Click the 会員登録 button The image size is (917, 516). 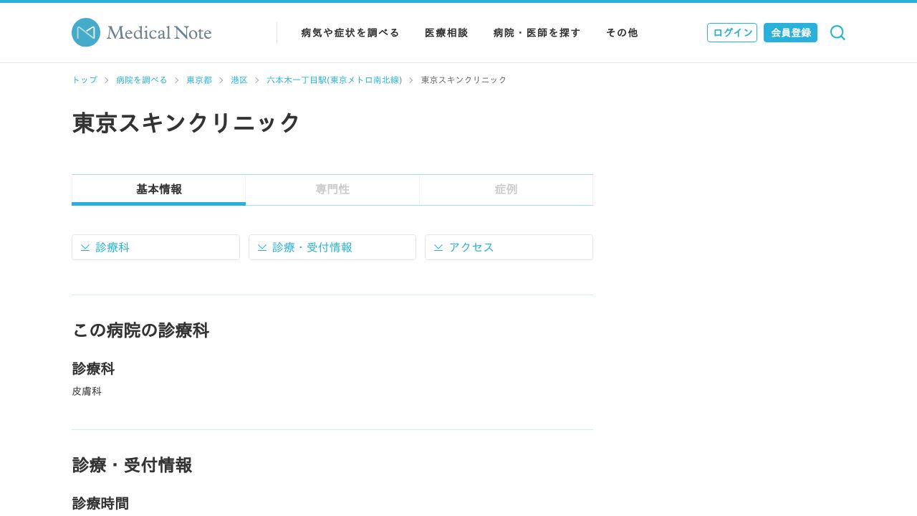[x=790, y=32]
